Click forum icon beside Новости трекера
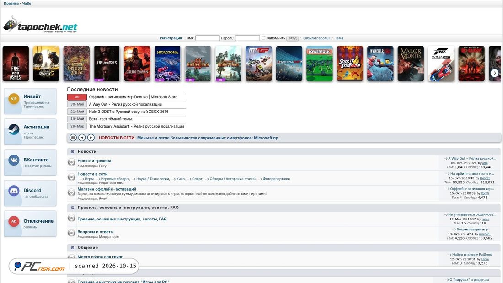Screen dimensions: 503x283 pyautogui.click(x=71, y=162)
